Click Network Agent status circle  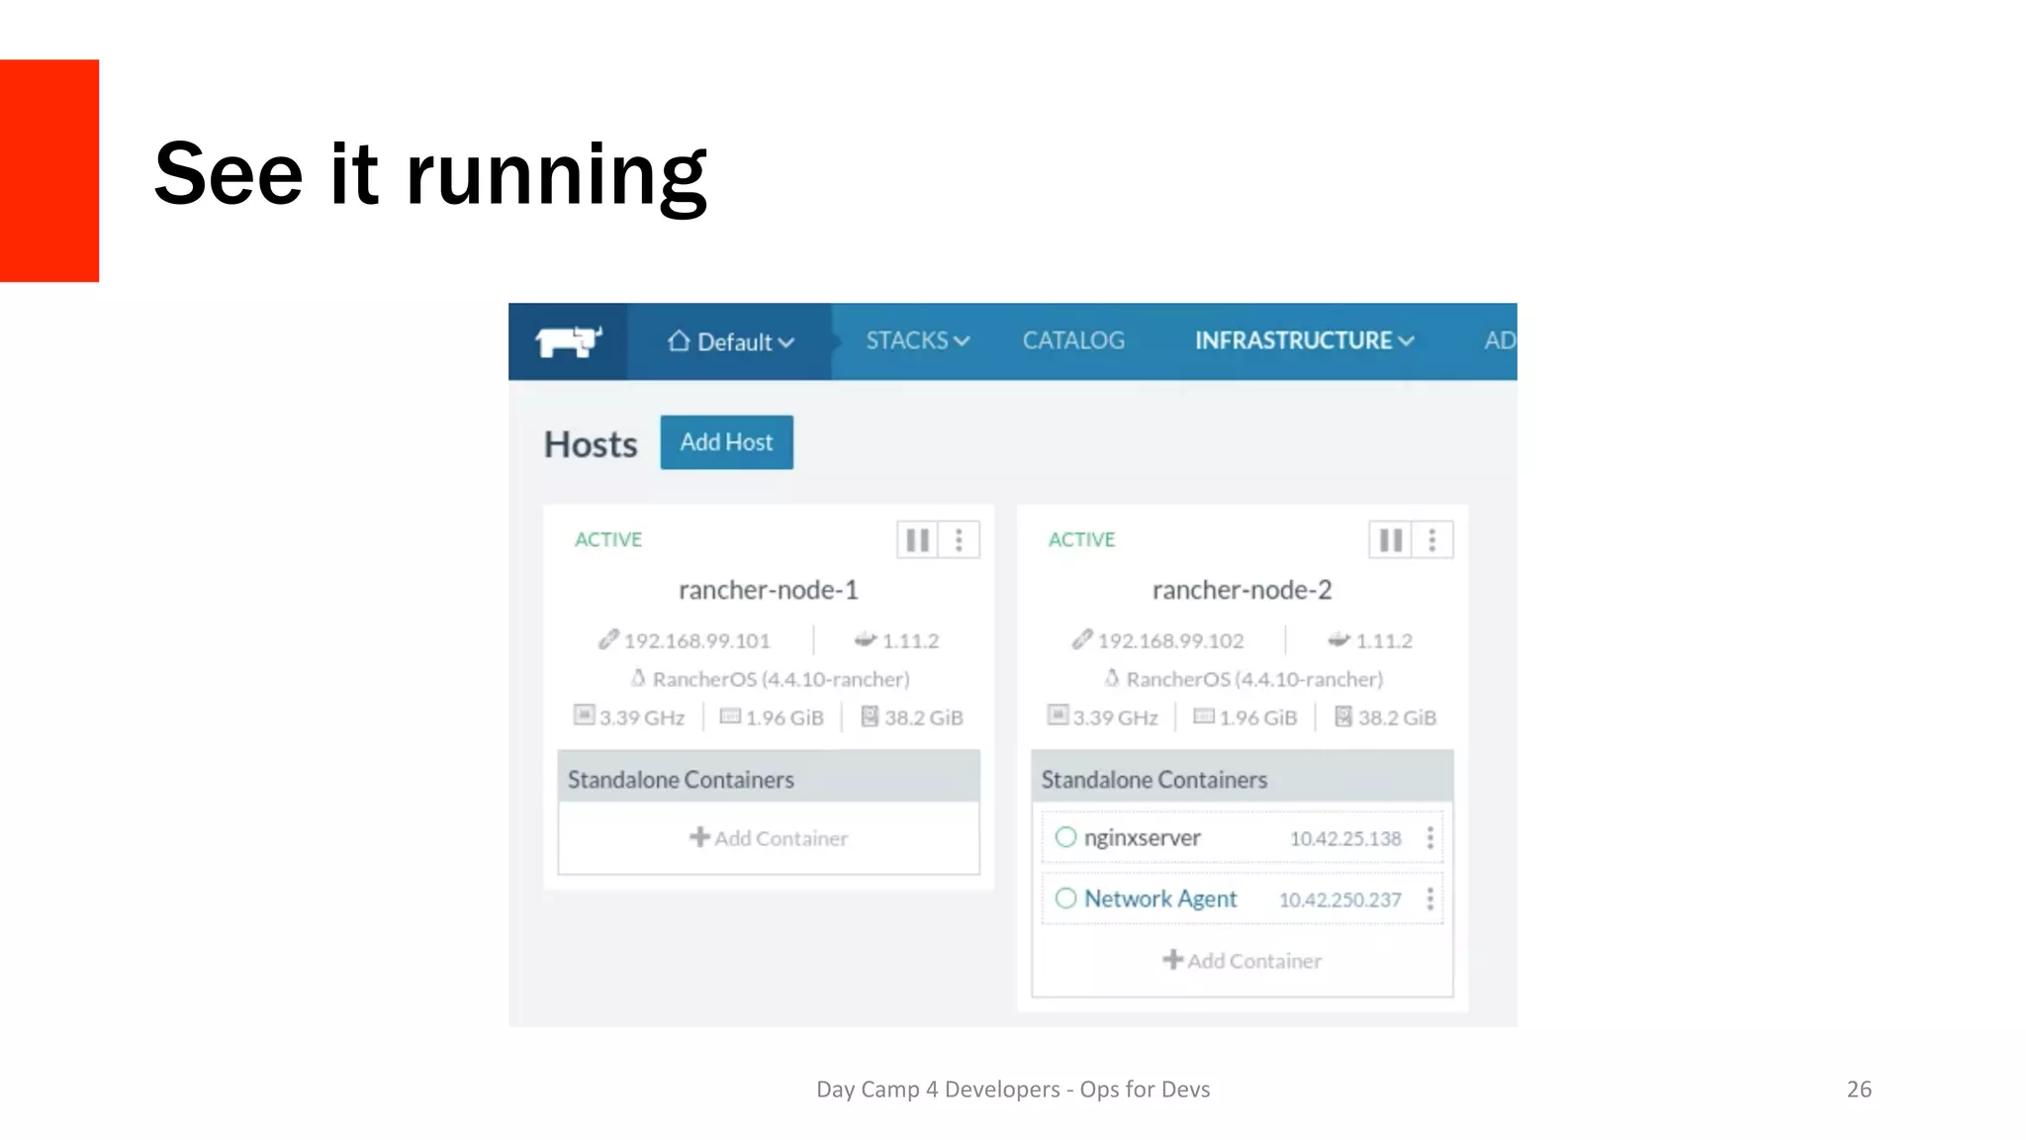pos(1065,899)
